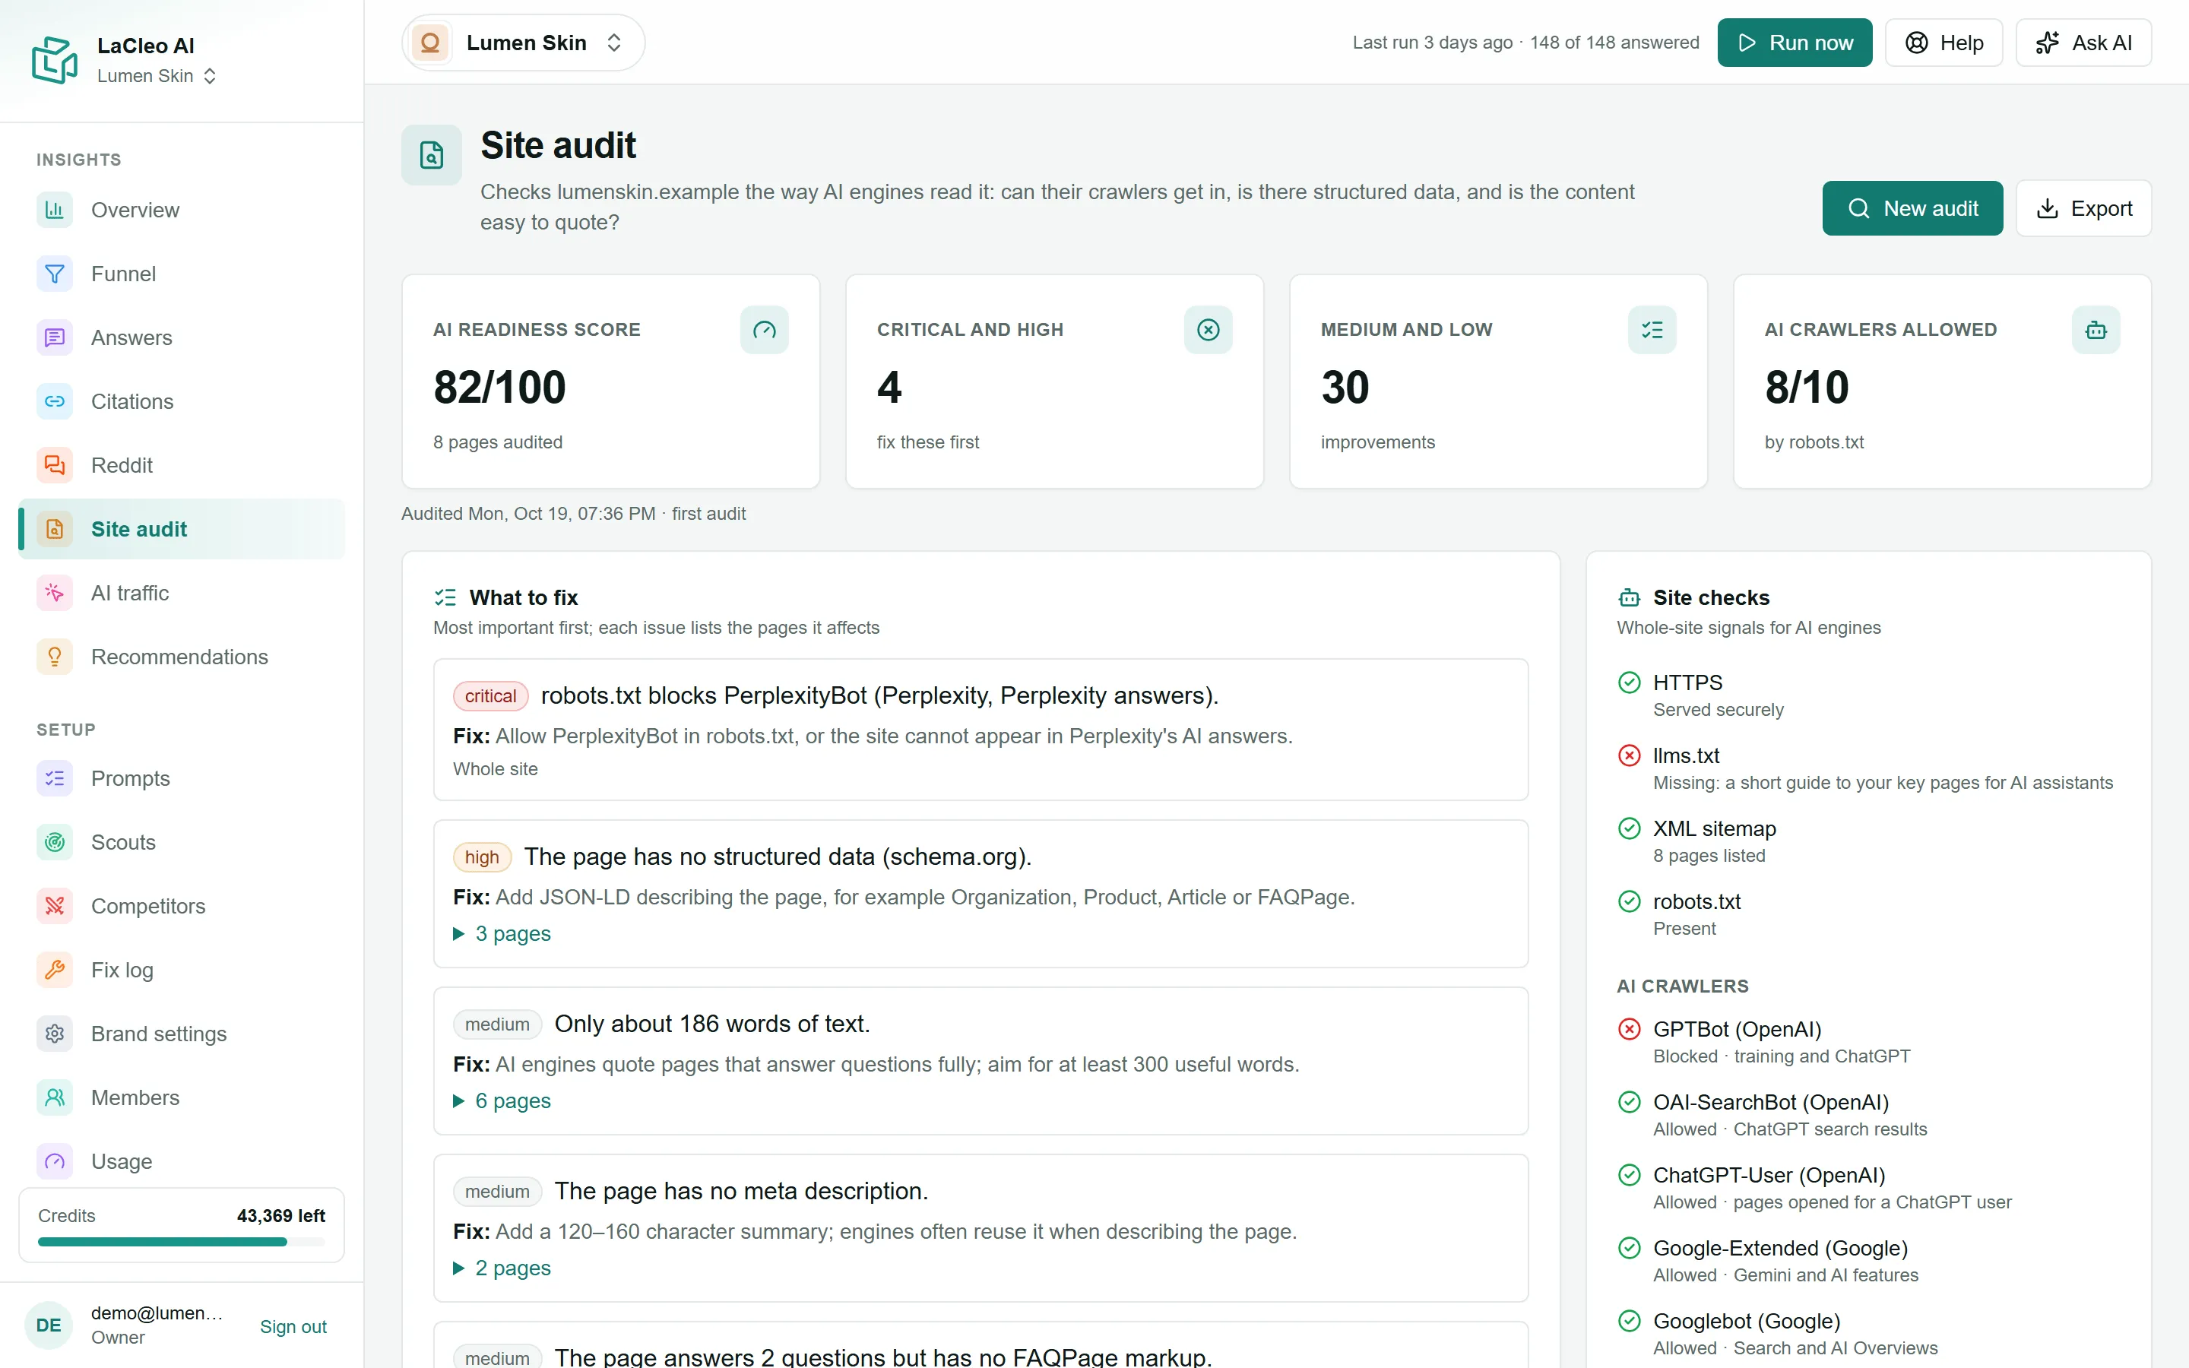Image resolution: width=2189 pixels, height=1368 pixels.
Task: Expand the 6 pages list for 186 words
Action: point(502,1100)
